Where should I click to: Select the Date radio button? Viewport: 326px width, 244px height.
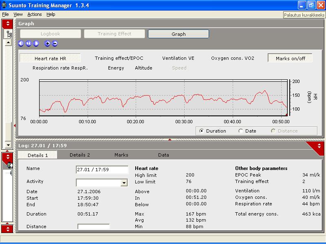tap(240, 131)
